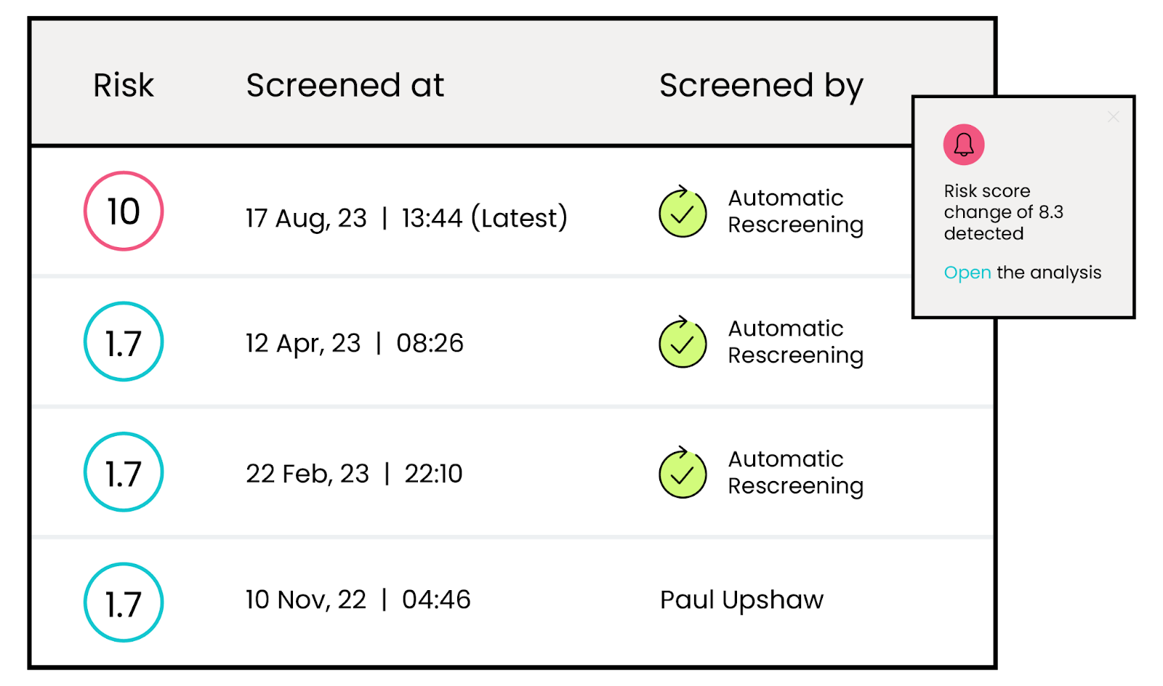
Task: Select the 10 Nov, 22 screening timestamp
Action: click(358, 600)
